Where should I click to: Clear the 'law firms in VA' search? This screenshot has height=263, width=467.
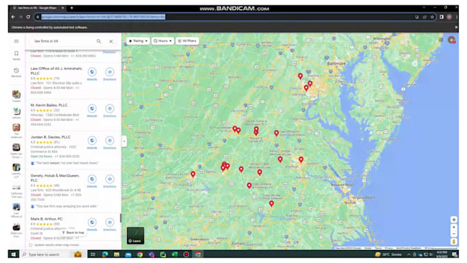click(x=111, y=41)
